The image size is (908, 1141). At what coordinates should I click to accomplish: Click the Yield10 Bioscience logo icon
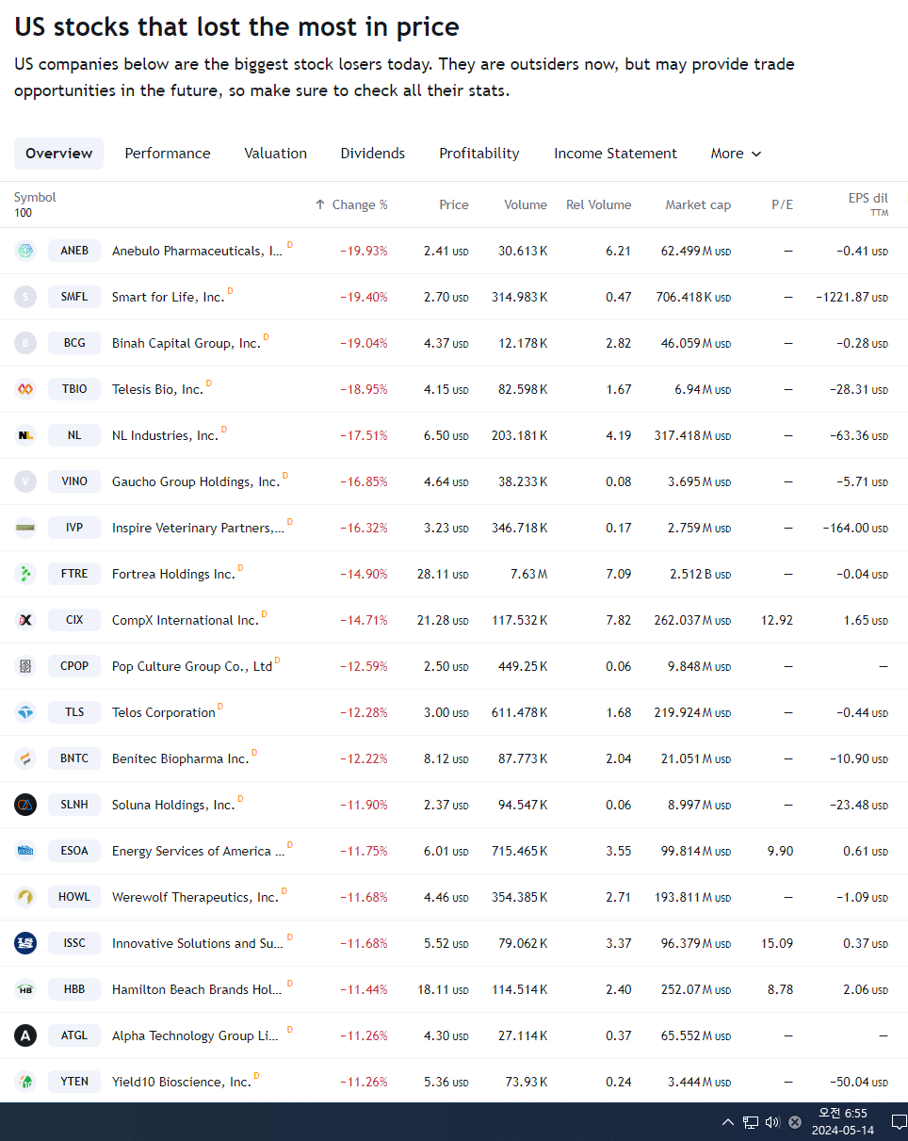click(x=25, y=1082)
